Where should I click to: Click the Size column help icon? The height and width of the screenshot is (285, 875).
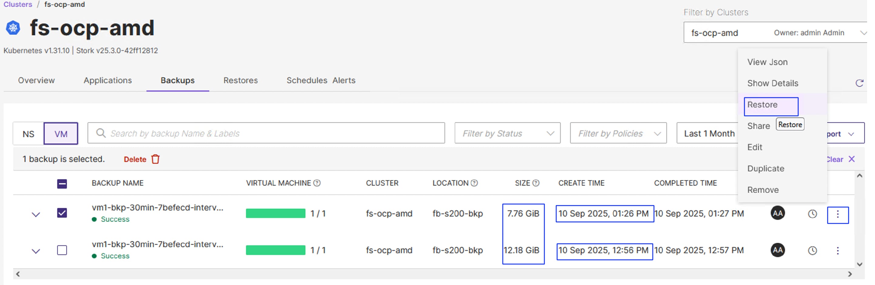pos(536,183)
